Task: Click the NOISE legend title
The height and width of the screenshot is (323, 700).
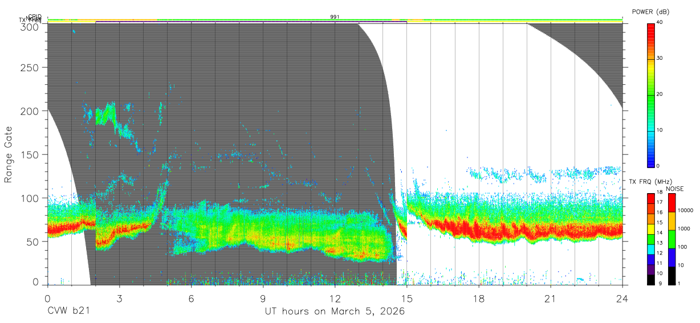Action: [675, 189]
